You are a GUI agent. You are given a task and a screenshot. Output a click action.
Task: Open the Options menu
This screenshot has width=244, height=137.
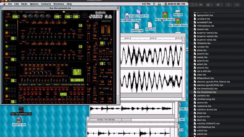tap(34, 4)
